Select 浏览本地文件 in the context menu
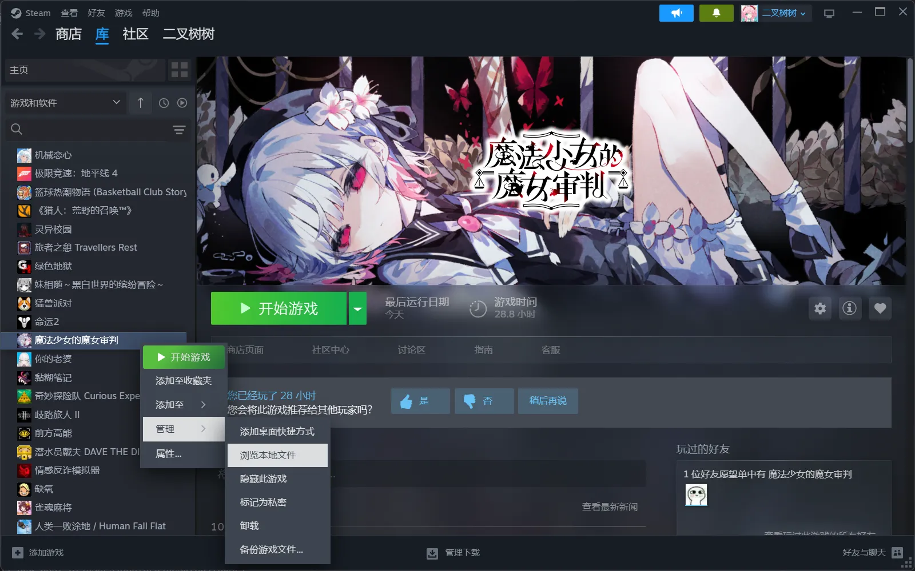 point(277,455)
